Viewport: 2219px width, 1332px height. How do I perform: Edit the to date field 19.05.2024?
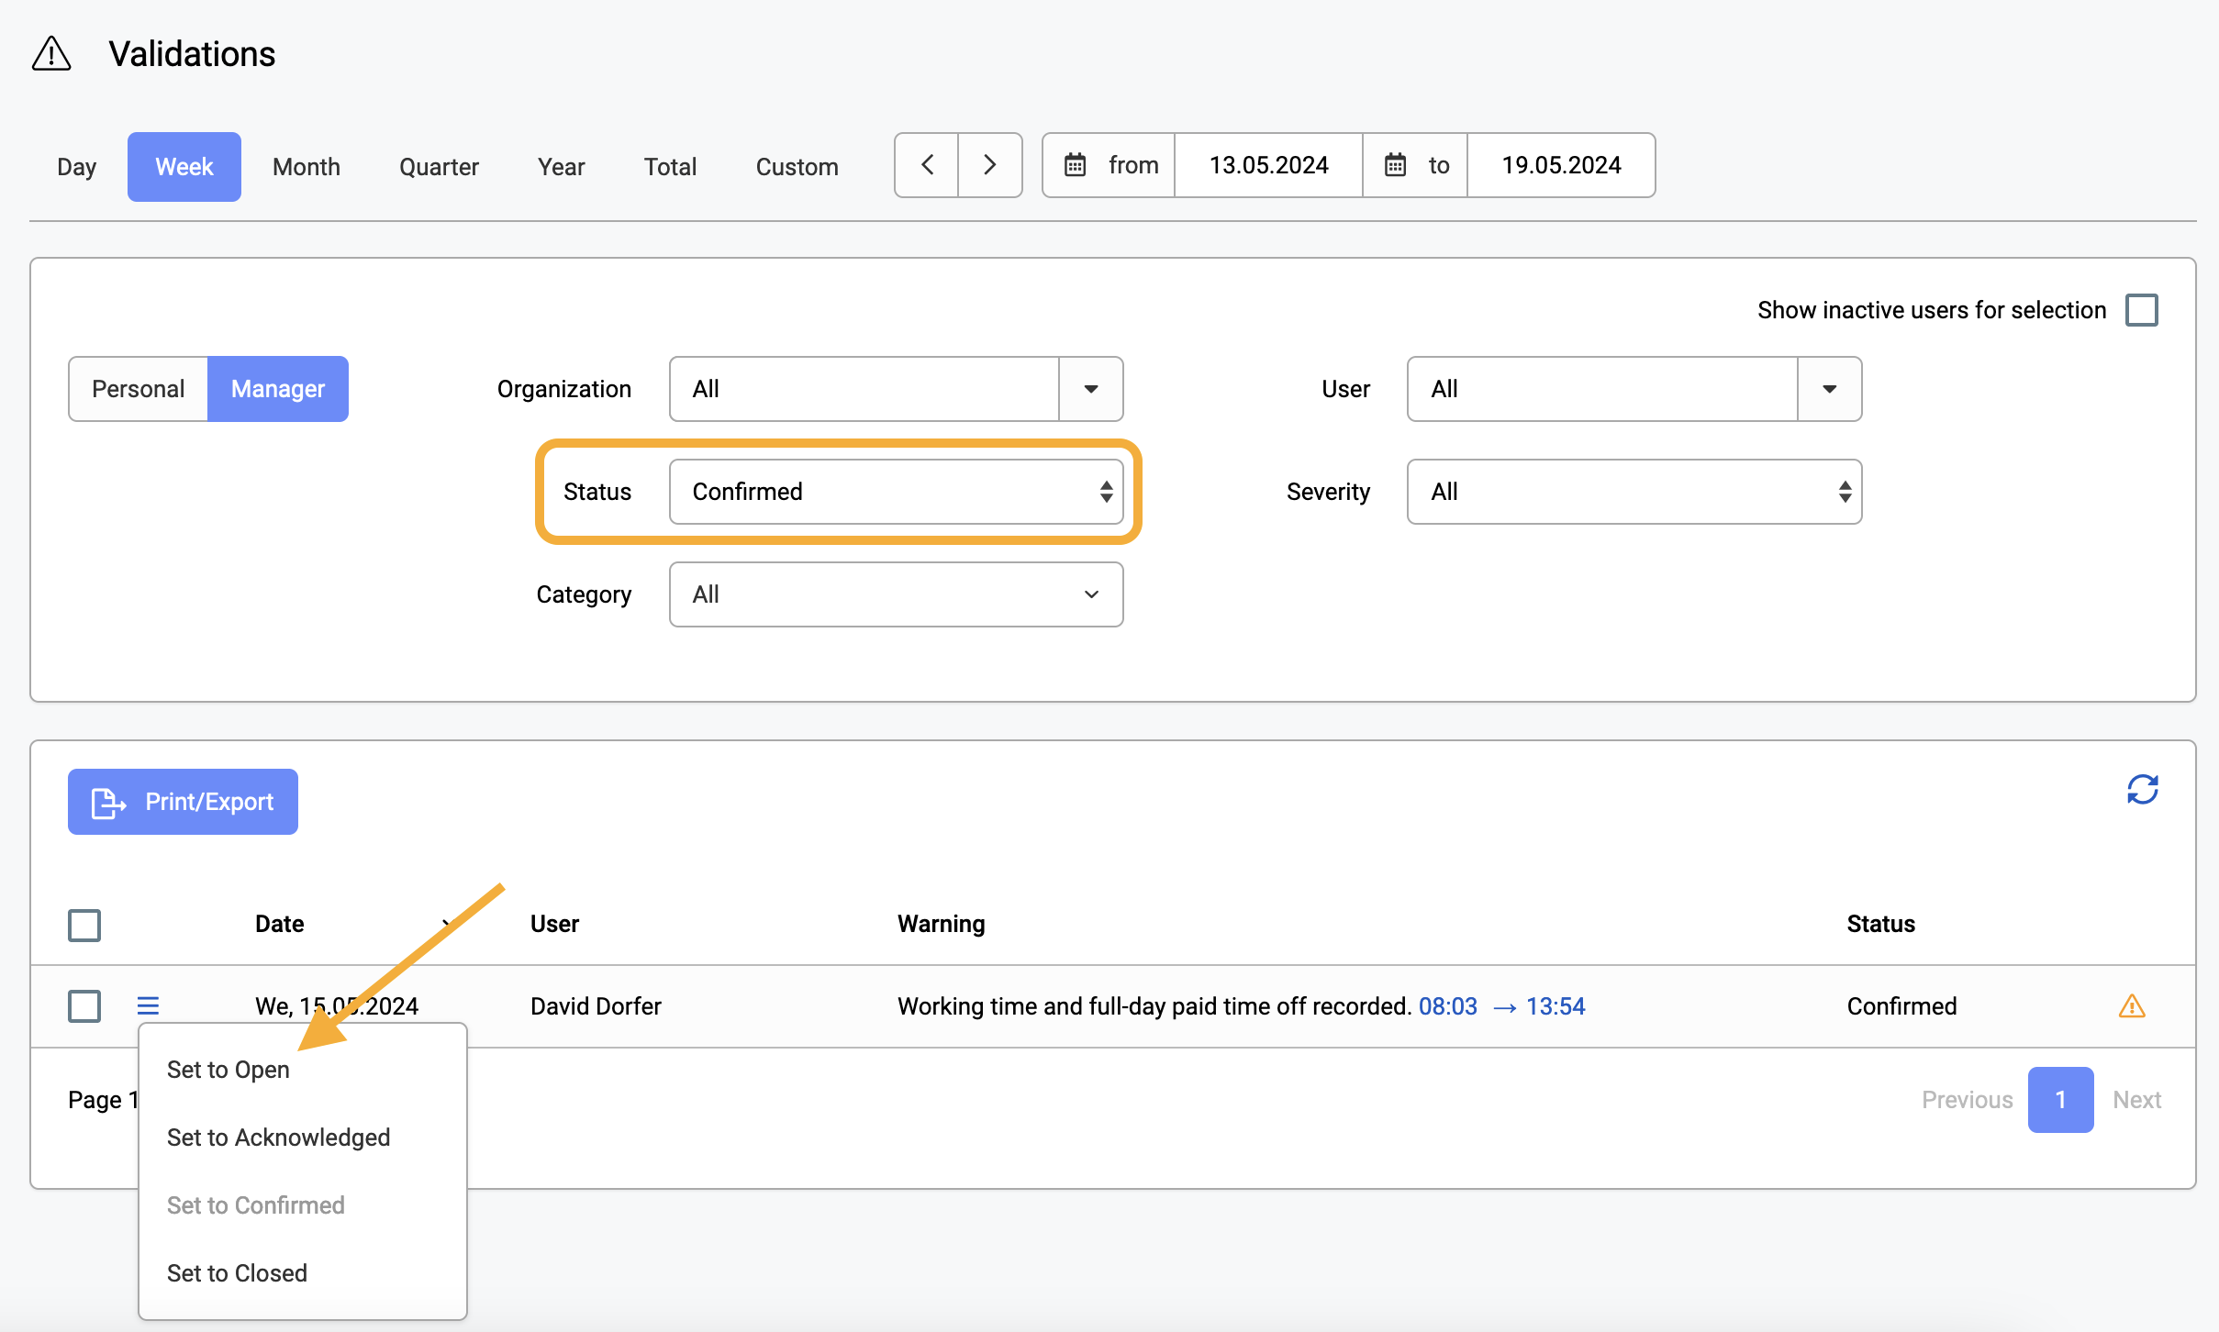click(1561, 165)
